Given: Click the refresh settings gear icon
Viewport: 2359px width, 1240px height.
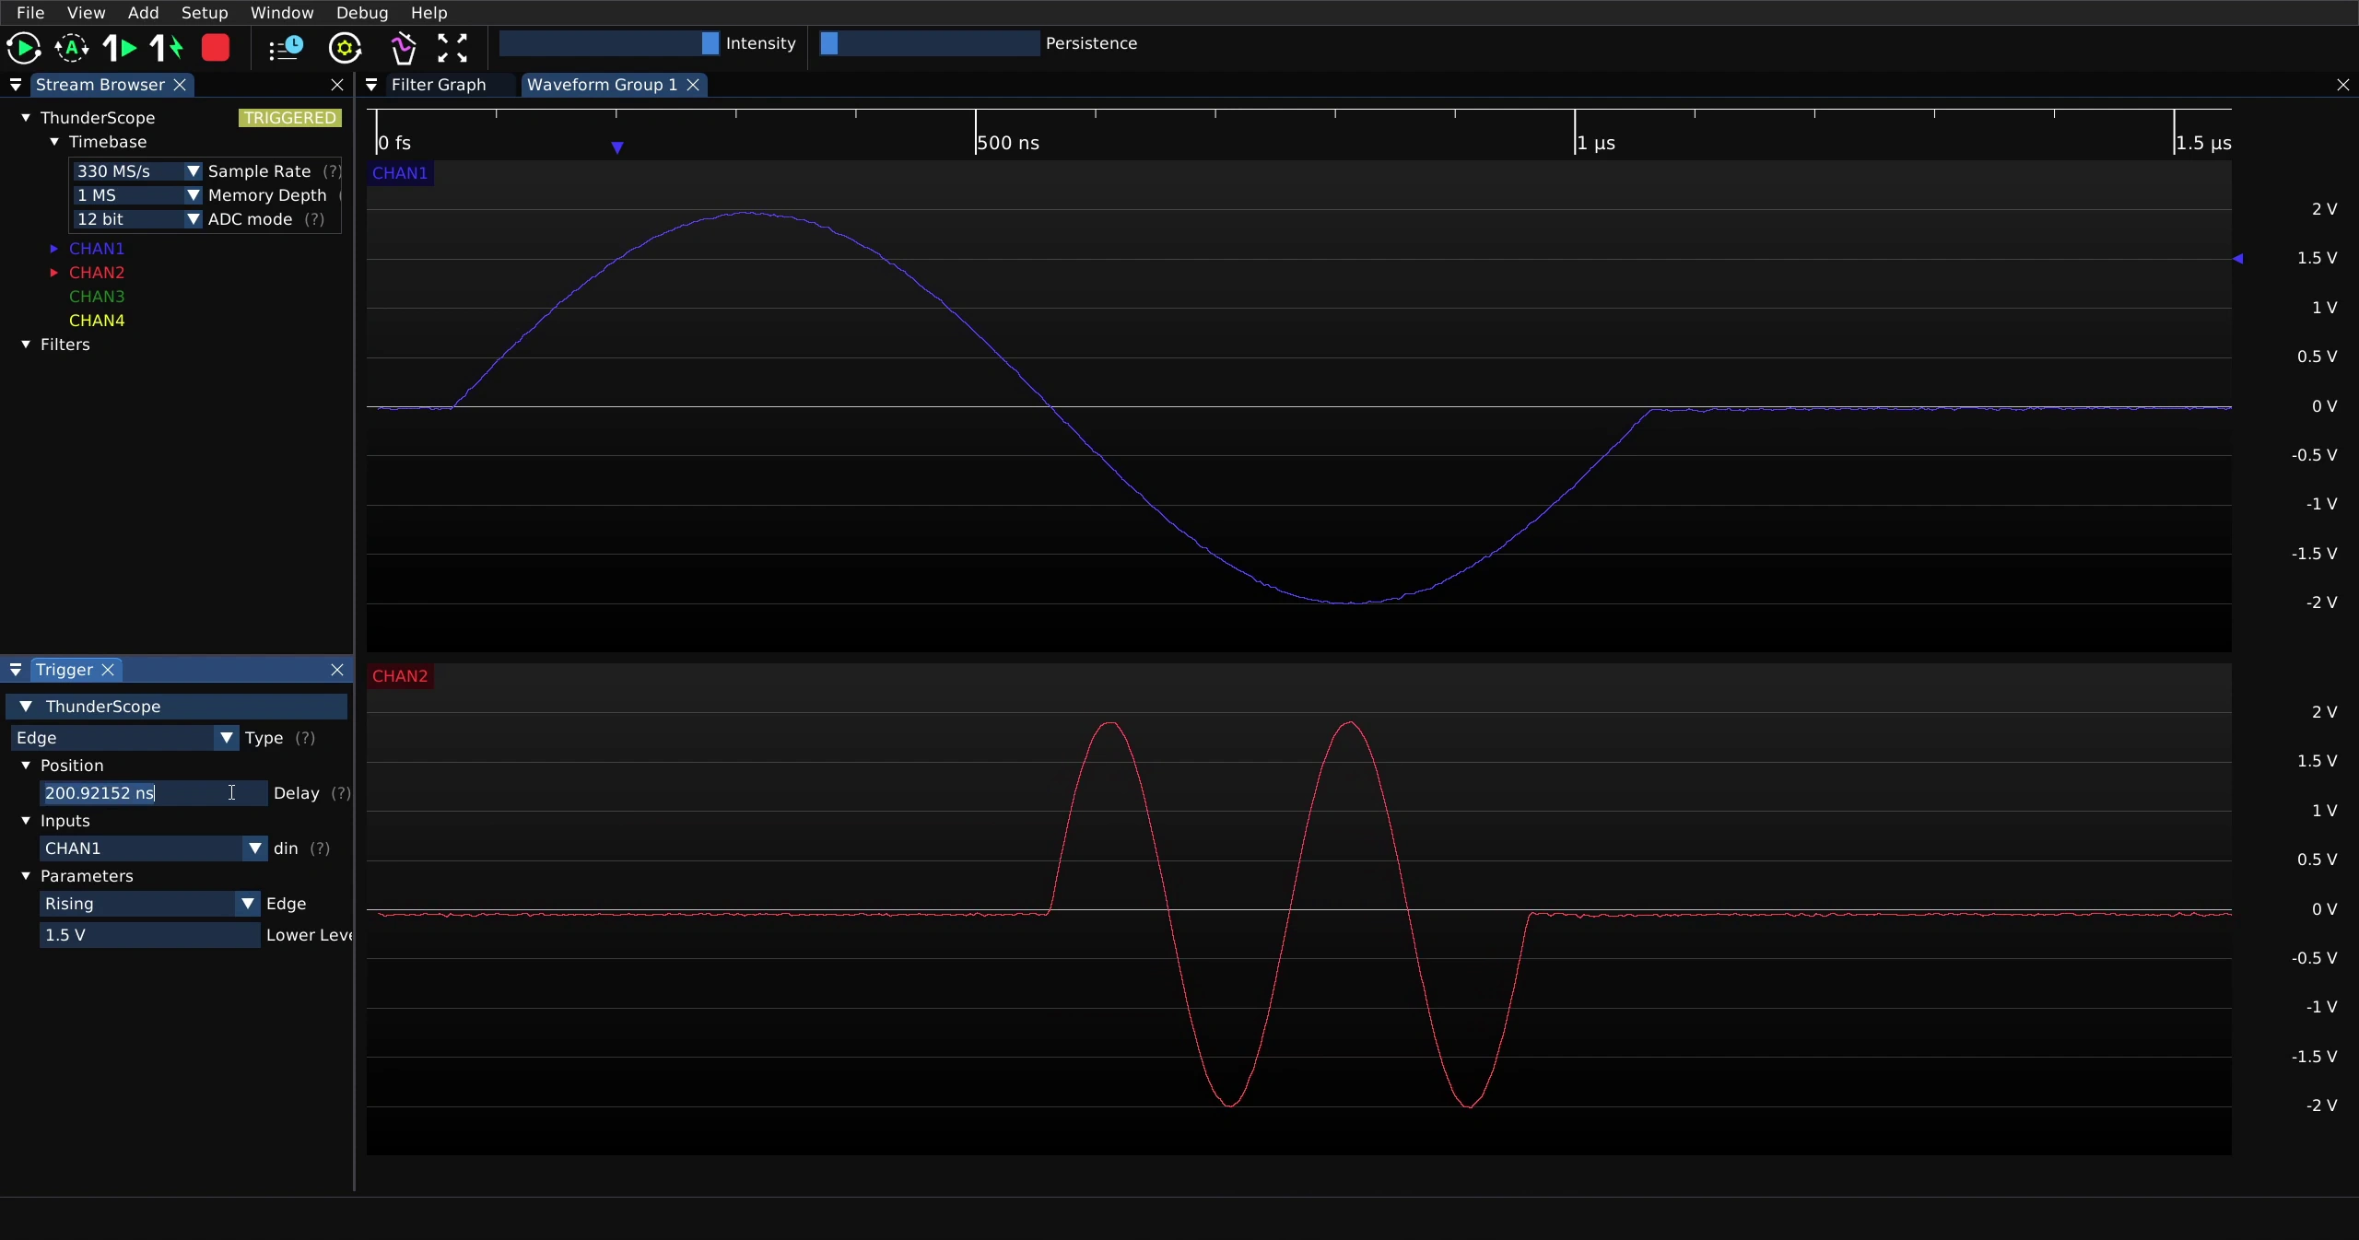Looking at the screenshot, I should pos(346,48).
